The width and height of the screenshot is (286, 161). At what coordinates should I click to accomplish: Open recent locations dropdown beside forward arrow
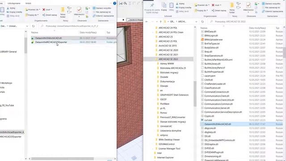(x=157, y=21)
